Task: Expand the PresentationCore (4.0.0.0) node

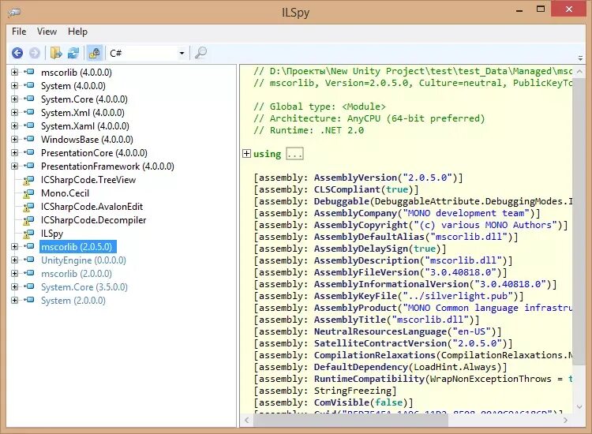Action: 14,152
